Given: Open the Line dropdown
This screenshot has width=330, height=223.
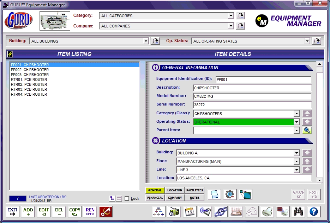Looking at the screenshot, I should point(296,170).
